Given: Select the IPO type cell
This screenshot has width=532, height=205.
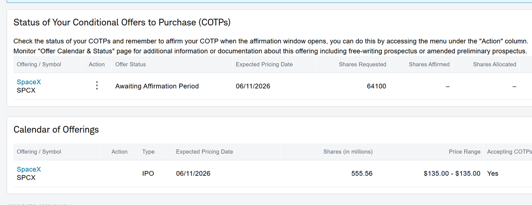Looking at the screenshot, I should point(148,174).
